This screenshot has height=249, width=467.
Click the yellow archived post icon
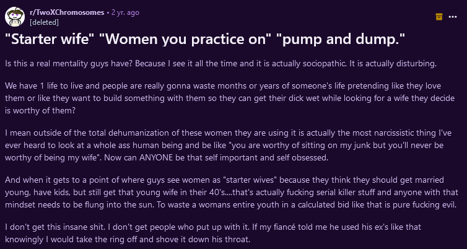(x=439, y=17)
